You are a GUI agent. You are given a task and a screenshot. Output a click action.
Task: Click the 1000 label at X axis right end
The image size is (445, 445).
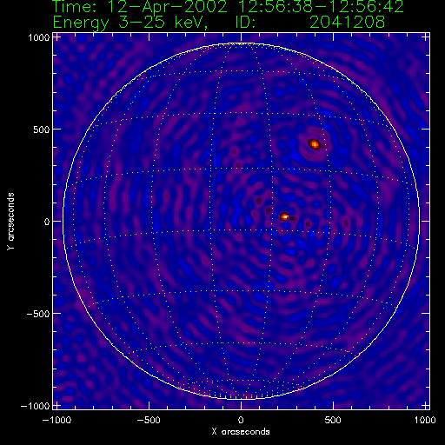pyautogui.click(x=425, y=420)
